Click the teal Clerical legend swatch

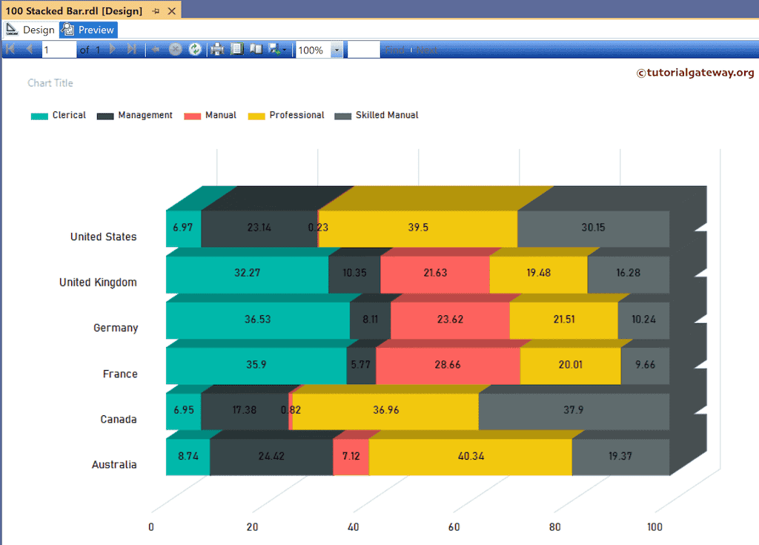click(x=39, y=115)
